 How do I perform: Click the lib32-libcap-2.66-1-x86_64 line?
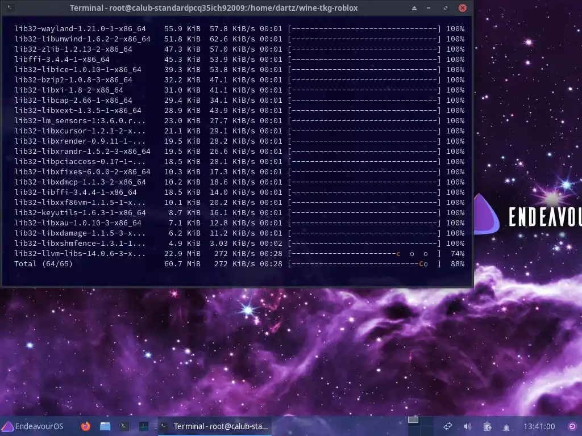pyautogui.click(x=239, y=100)
